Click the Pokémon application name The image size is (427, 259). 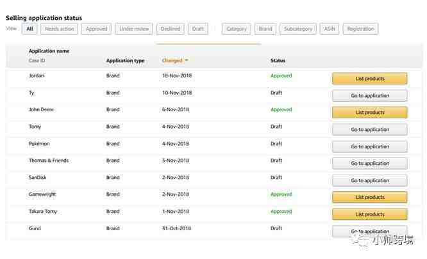click(39, 144)
